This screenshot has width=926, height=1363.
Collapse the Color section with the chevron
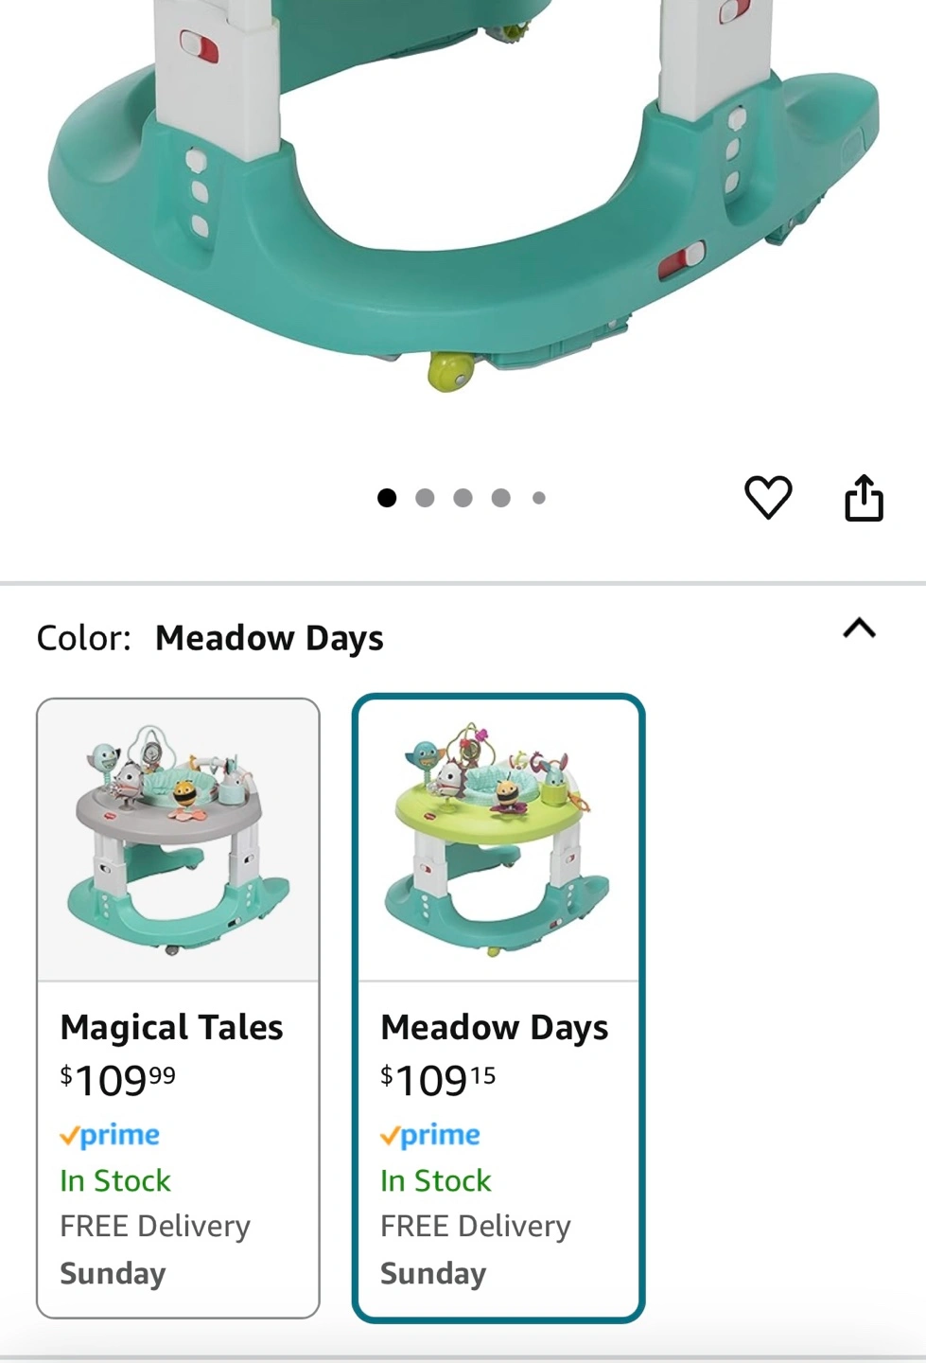click(x=859, y=628)
